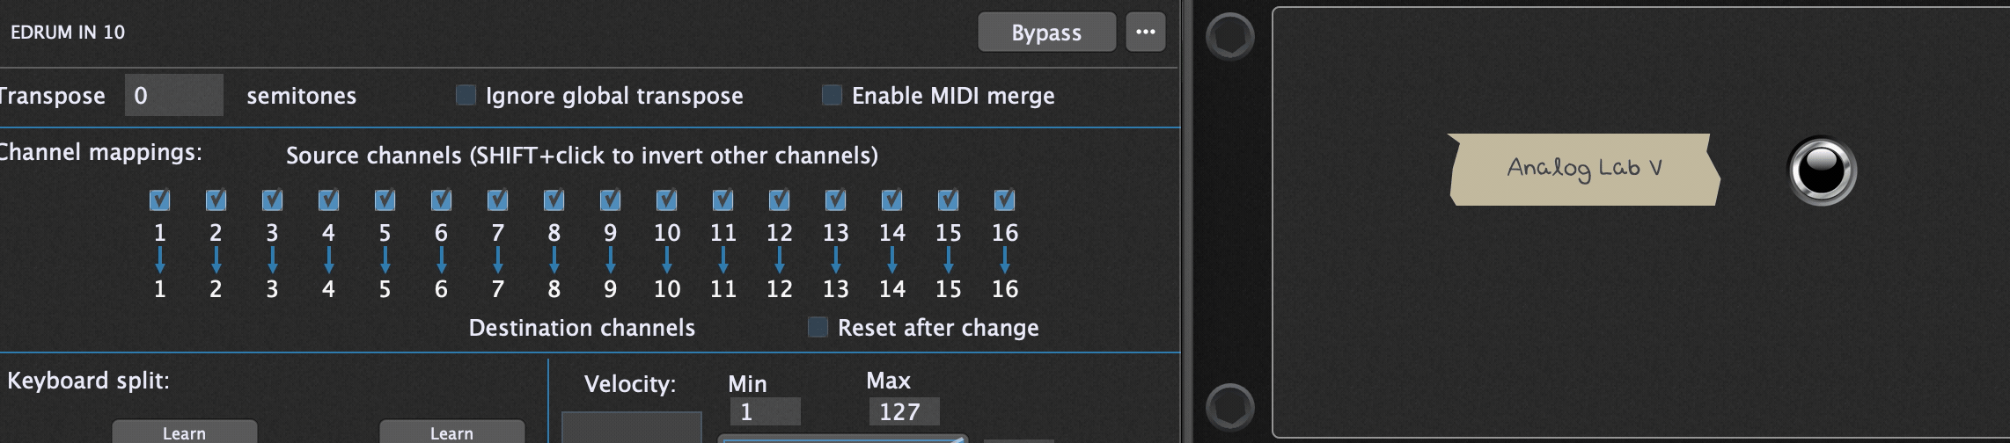Viewport: 2010px width, 443px height.
Task: Click the Analog Lab V tape label
Action: click(x=1583, y=170)
